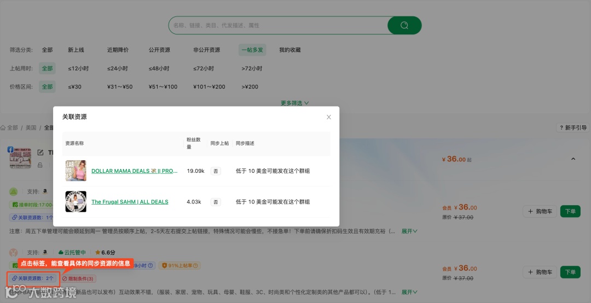Image resolution: width=591 pixels, height=303 pixels.
Task: Select the 近期降价 filter category
Action: coord(118,50)
